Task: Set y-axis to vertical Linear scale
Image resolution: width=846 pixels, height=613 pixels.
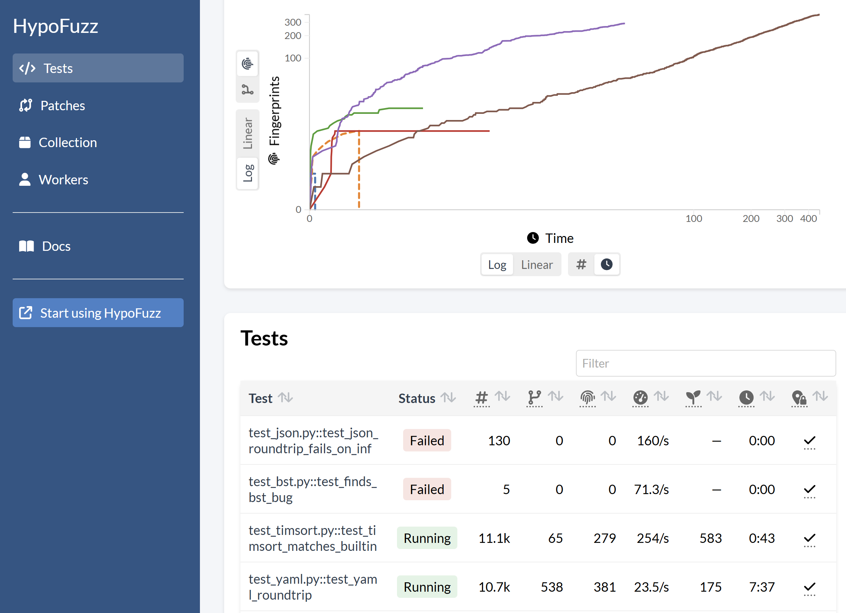Action: point(248,133)
